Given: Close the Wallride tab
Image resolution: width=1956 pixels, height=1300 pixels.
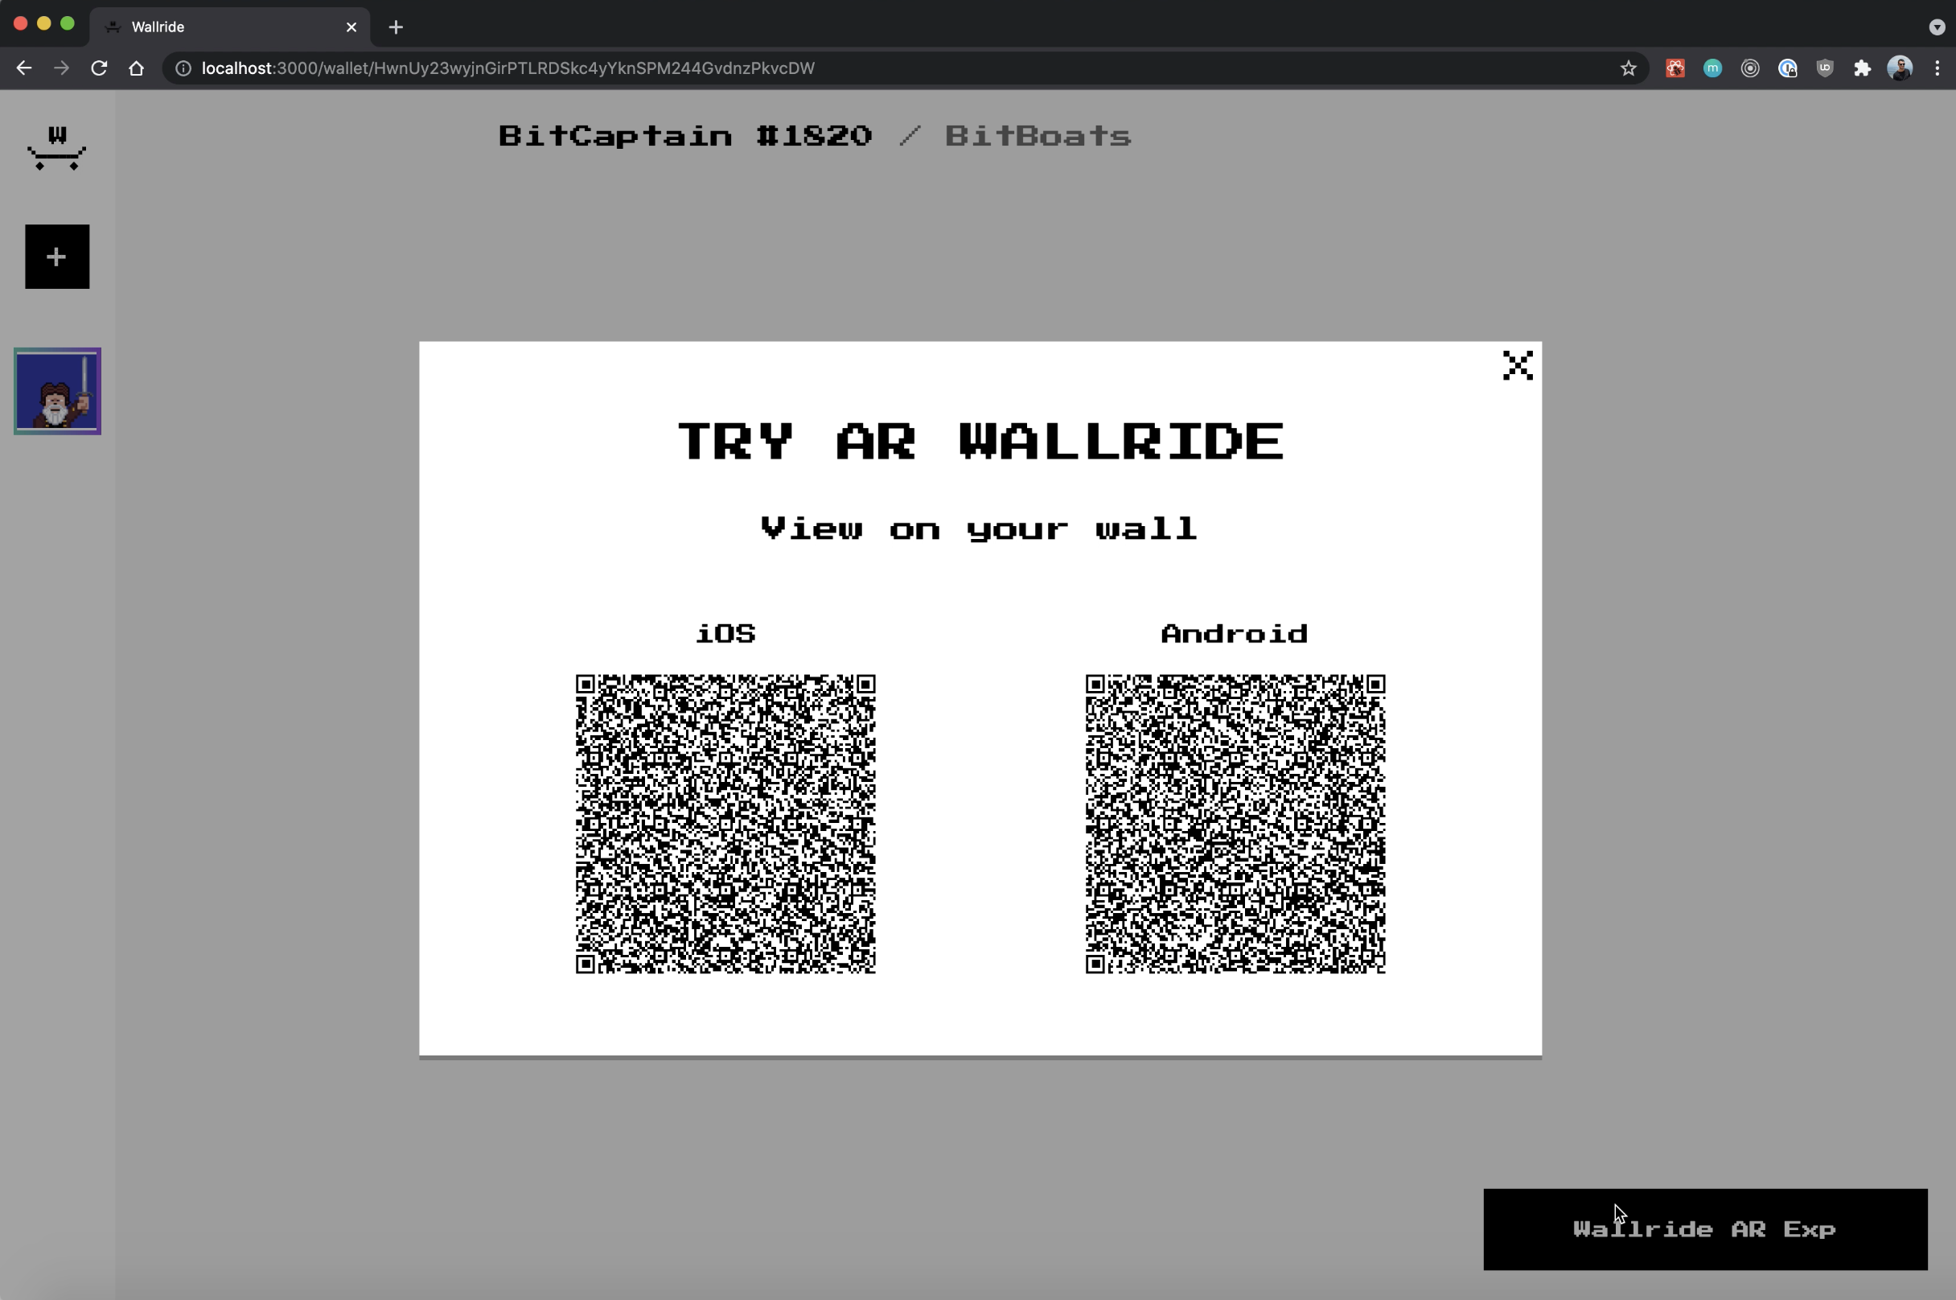Looking at the screenshot, I should pos(351,27).
